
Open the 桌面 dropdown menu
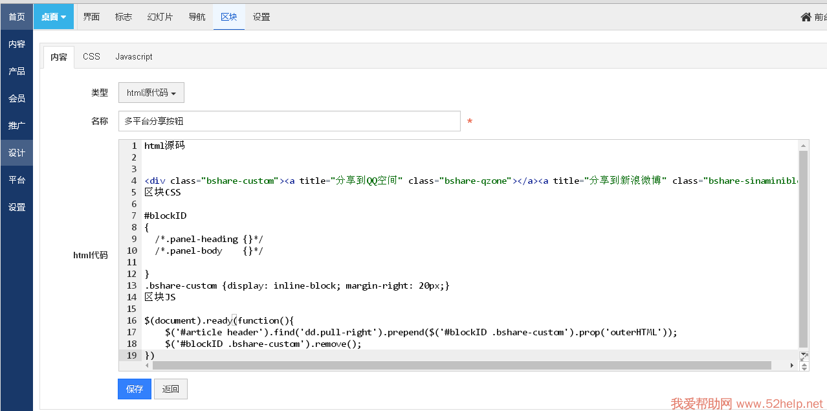[54, 17]
